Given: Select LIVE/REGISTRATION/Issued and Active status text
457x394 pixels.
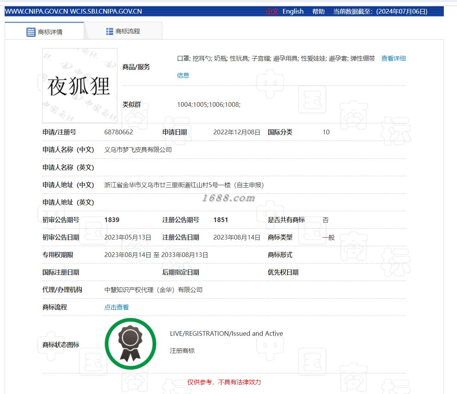Looking at the screenshot, I should 226,333.
